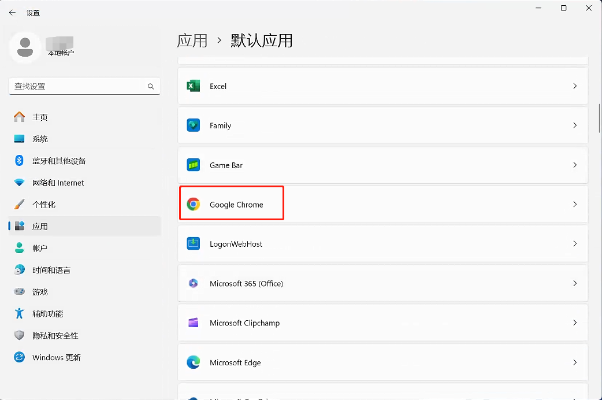Click the Windows Update sync icon
This screenshot has height=400, width=602.
[19, 357]
